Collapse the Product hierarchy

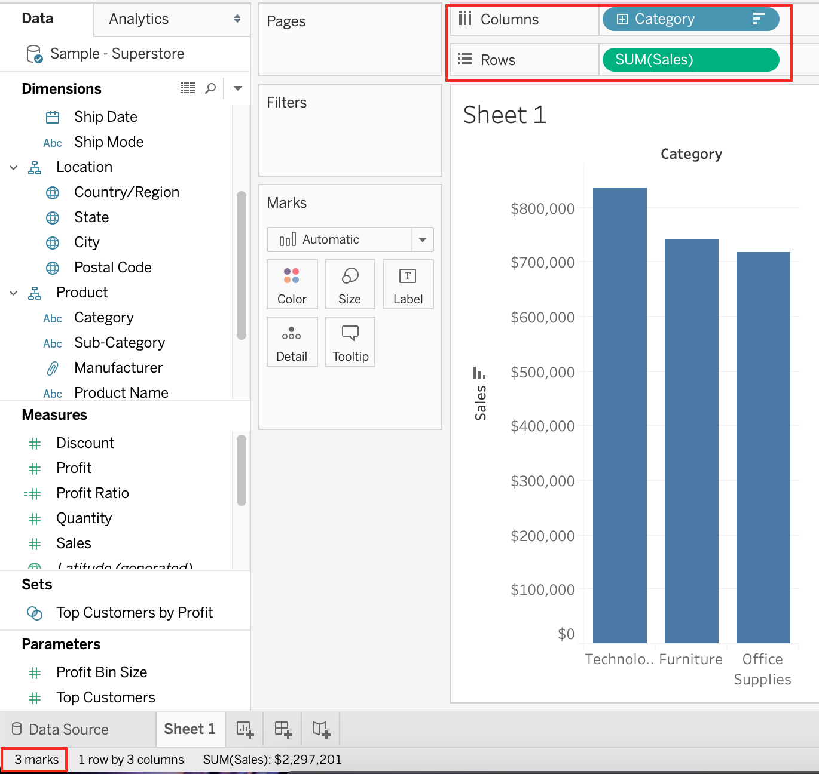pyautogui.click(x=14, y=293)
